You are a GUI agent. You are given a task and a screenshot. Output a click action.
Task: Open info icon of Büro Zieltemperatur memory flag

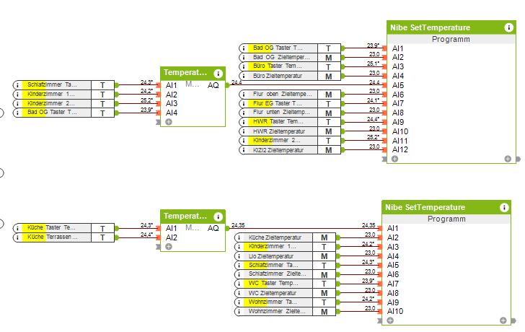(x=244, y=76)
